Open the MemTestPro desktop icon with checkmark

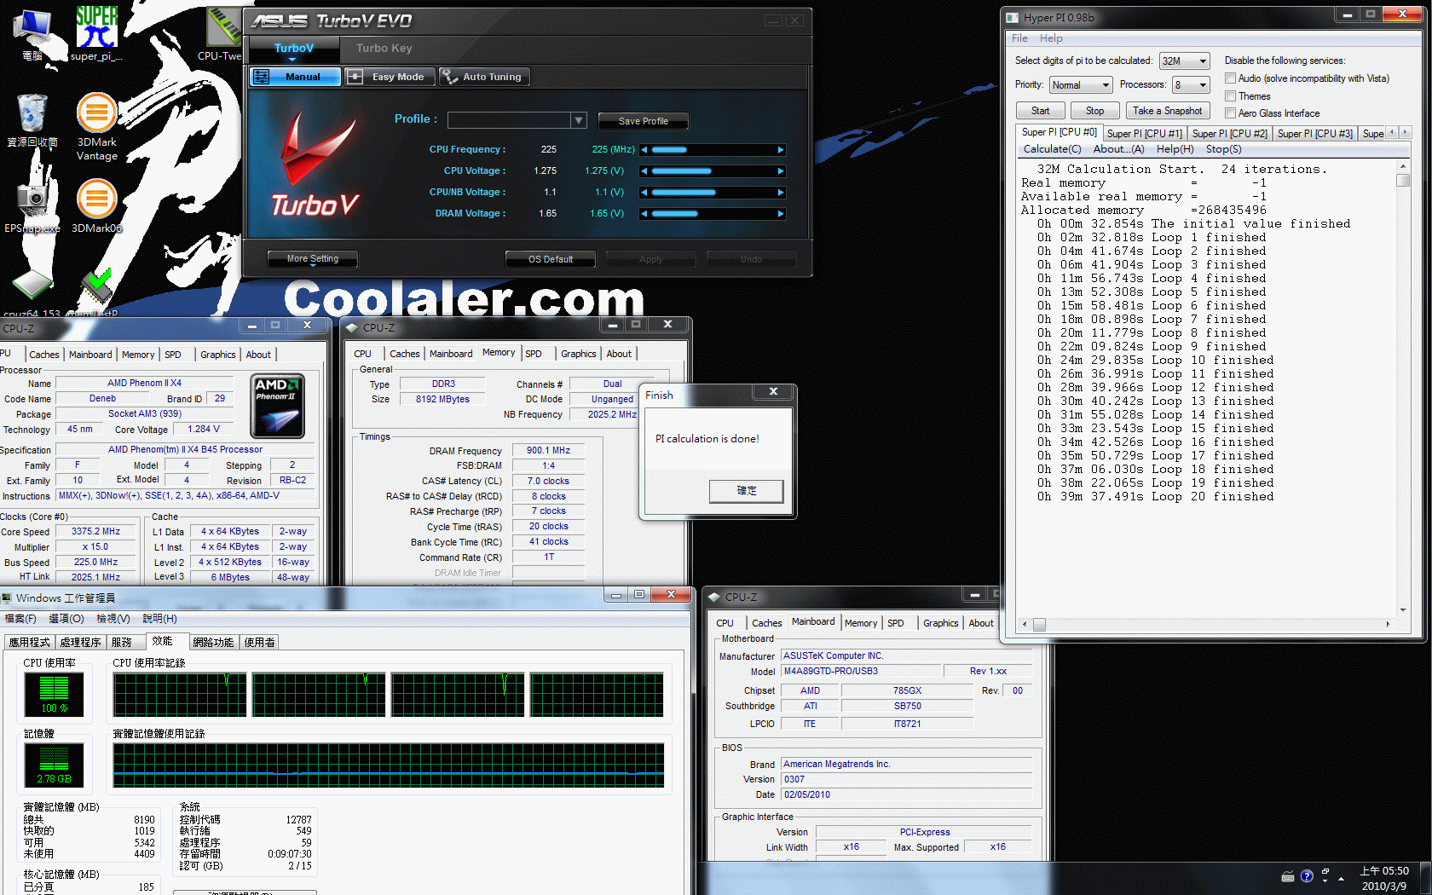tap(95, 292)
